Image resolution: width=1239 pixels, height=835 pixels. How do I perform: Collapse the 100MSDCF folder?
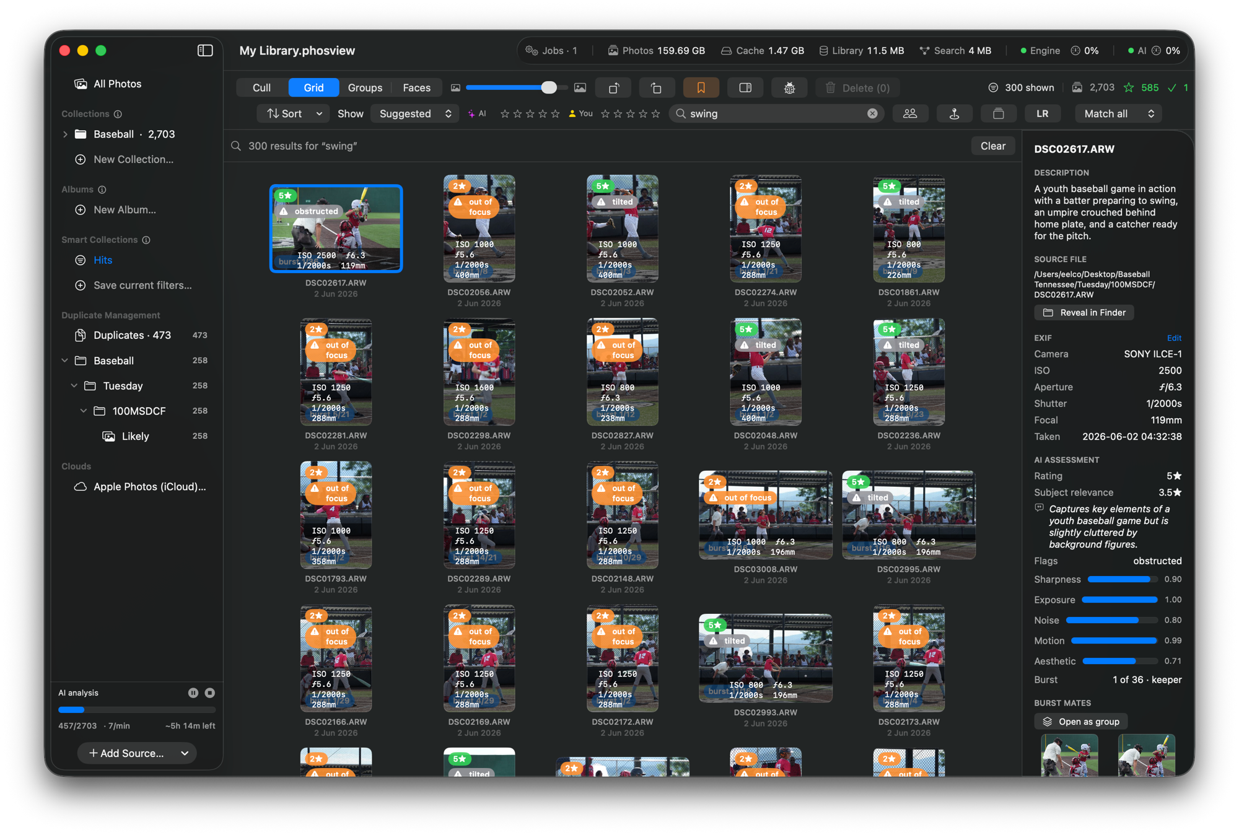[84, 411]
